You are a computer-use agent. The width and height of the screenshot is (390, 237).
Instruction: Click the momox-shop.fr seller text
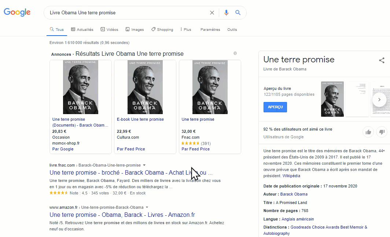[66, 143]
